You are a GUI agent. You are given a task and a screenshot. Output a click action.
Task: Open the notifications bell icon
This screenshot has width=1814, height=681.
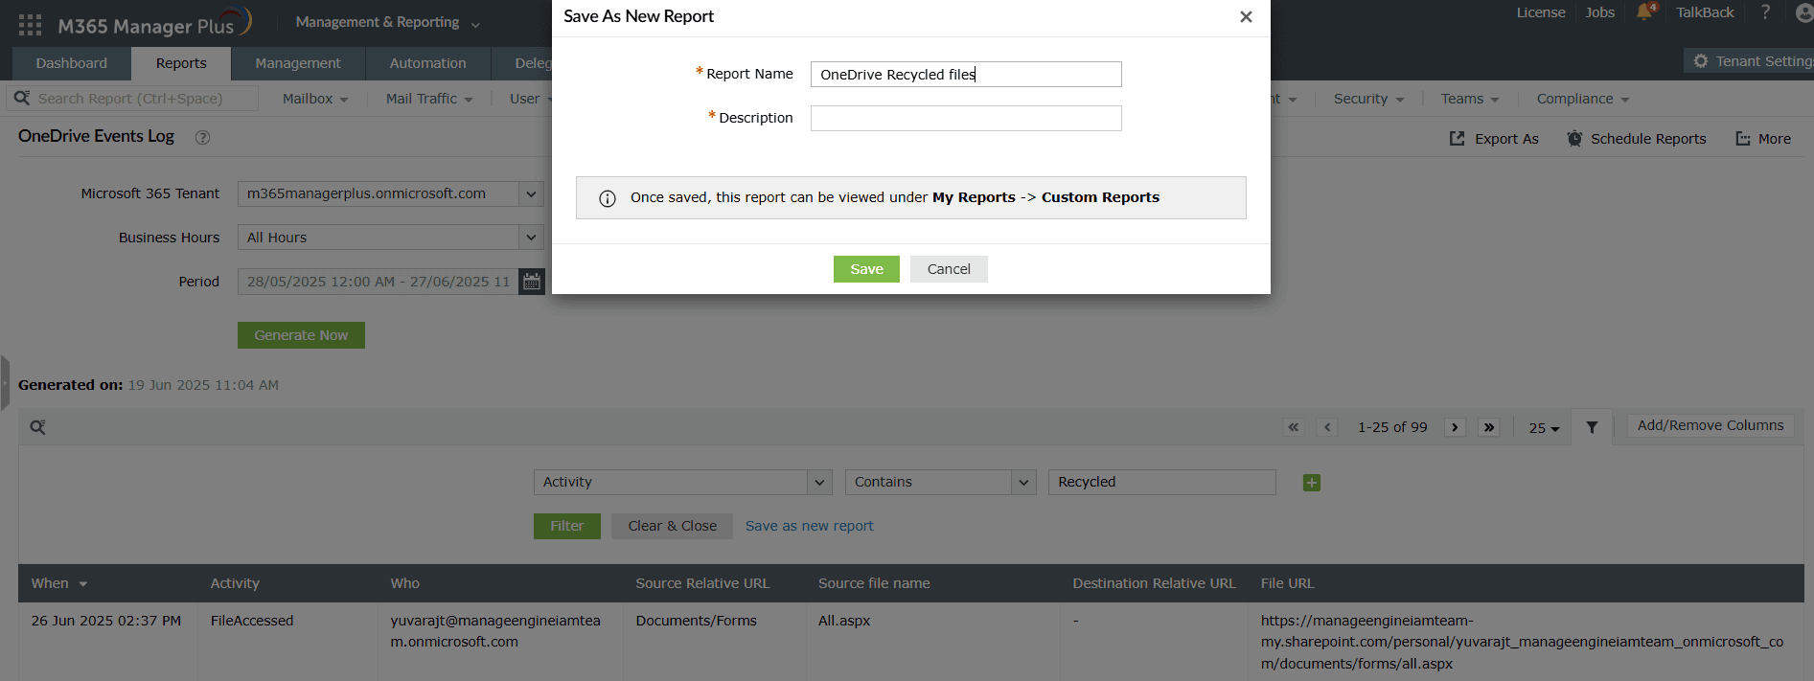(1644, 12)
